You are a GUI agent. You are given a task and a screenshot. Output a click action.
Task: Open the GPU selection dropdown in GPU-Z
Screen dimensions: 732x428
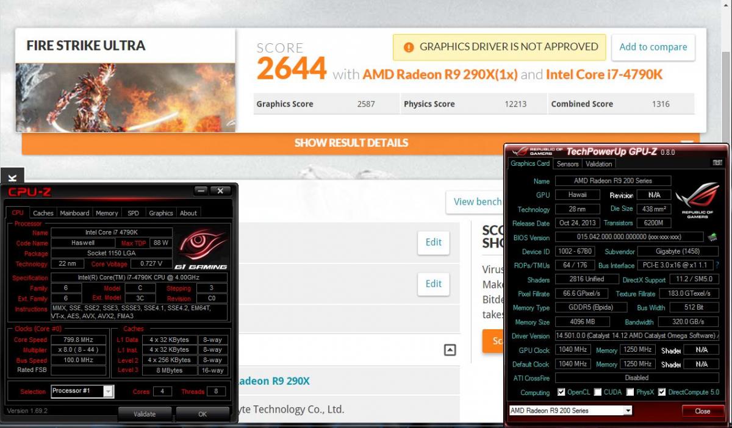(628, 411)
